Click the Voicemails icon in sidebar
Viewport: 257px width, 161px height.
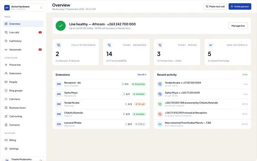(x=6, y=50)
